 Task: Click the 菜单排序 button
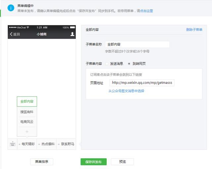42,162
